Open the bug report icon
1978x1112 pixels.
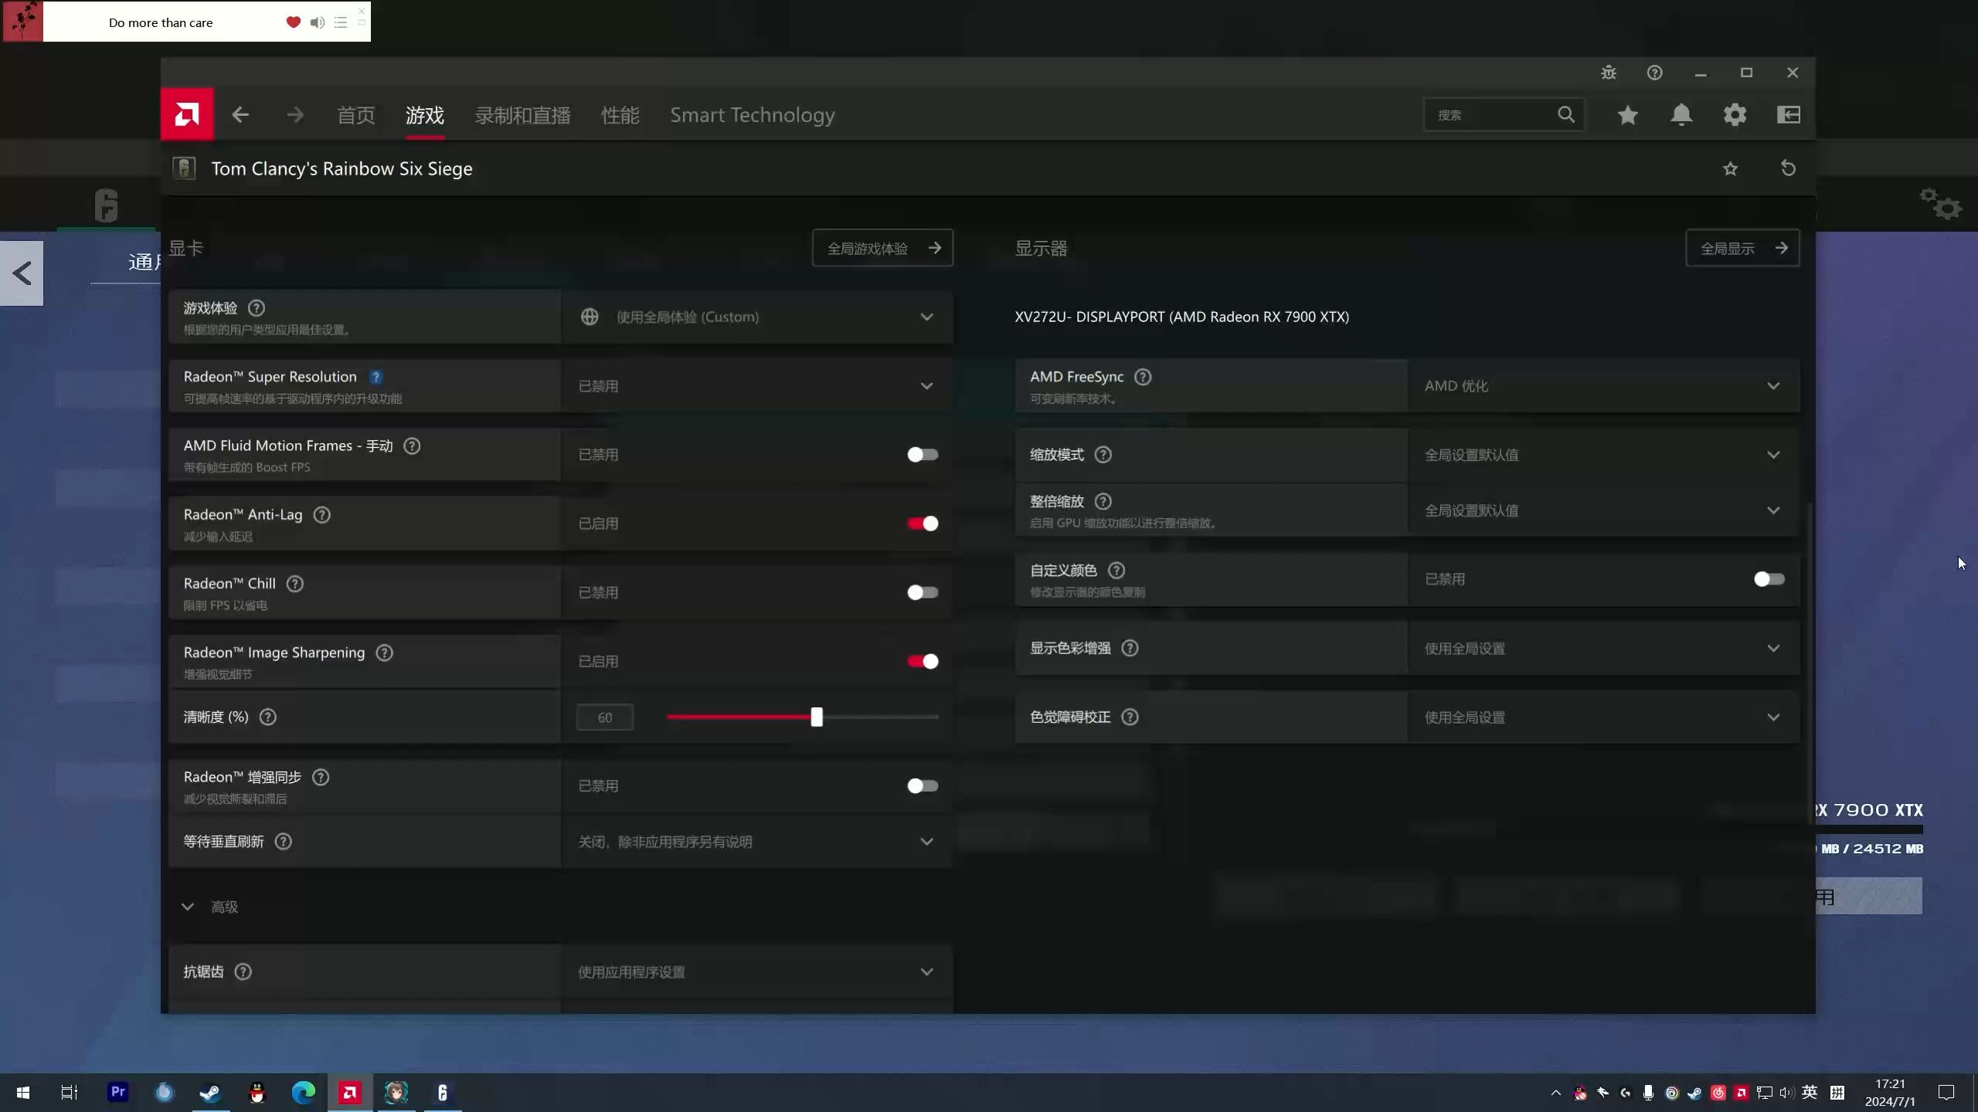pos(1609,73)
